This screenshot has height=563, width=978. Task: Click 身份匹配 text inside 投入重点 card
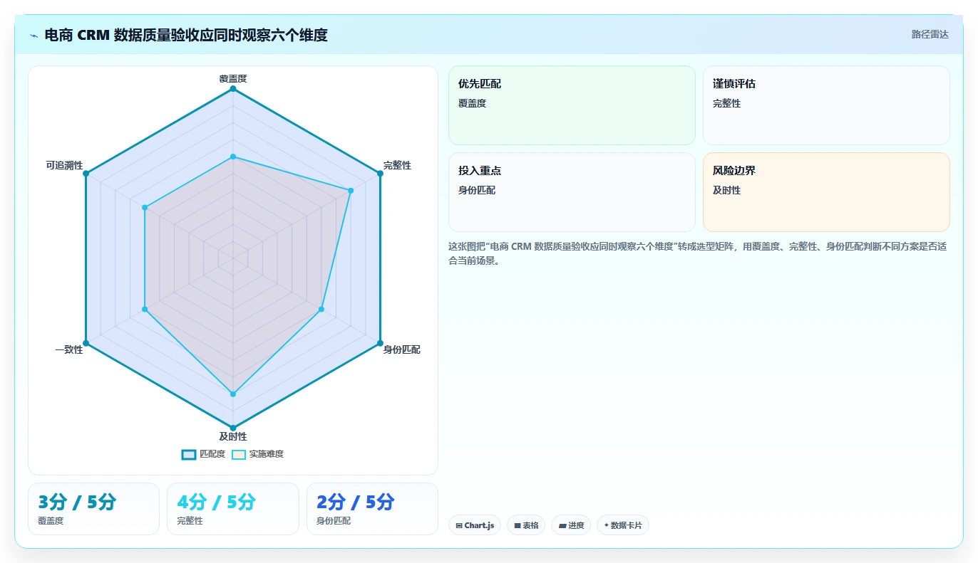[x=477, y=190]
